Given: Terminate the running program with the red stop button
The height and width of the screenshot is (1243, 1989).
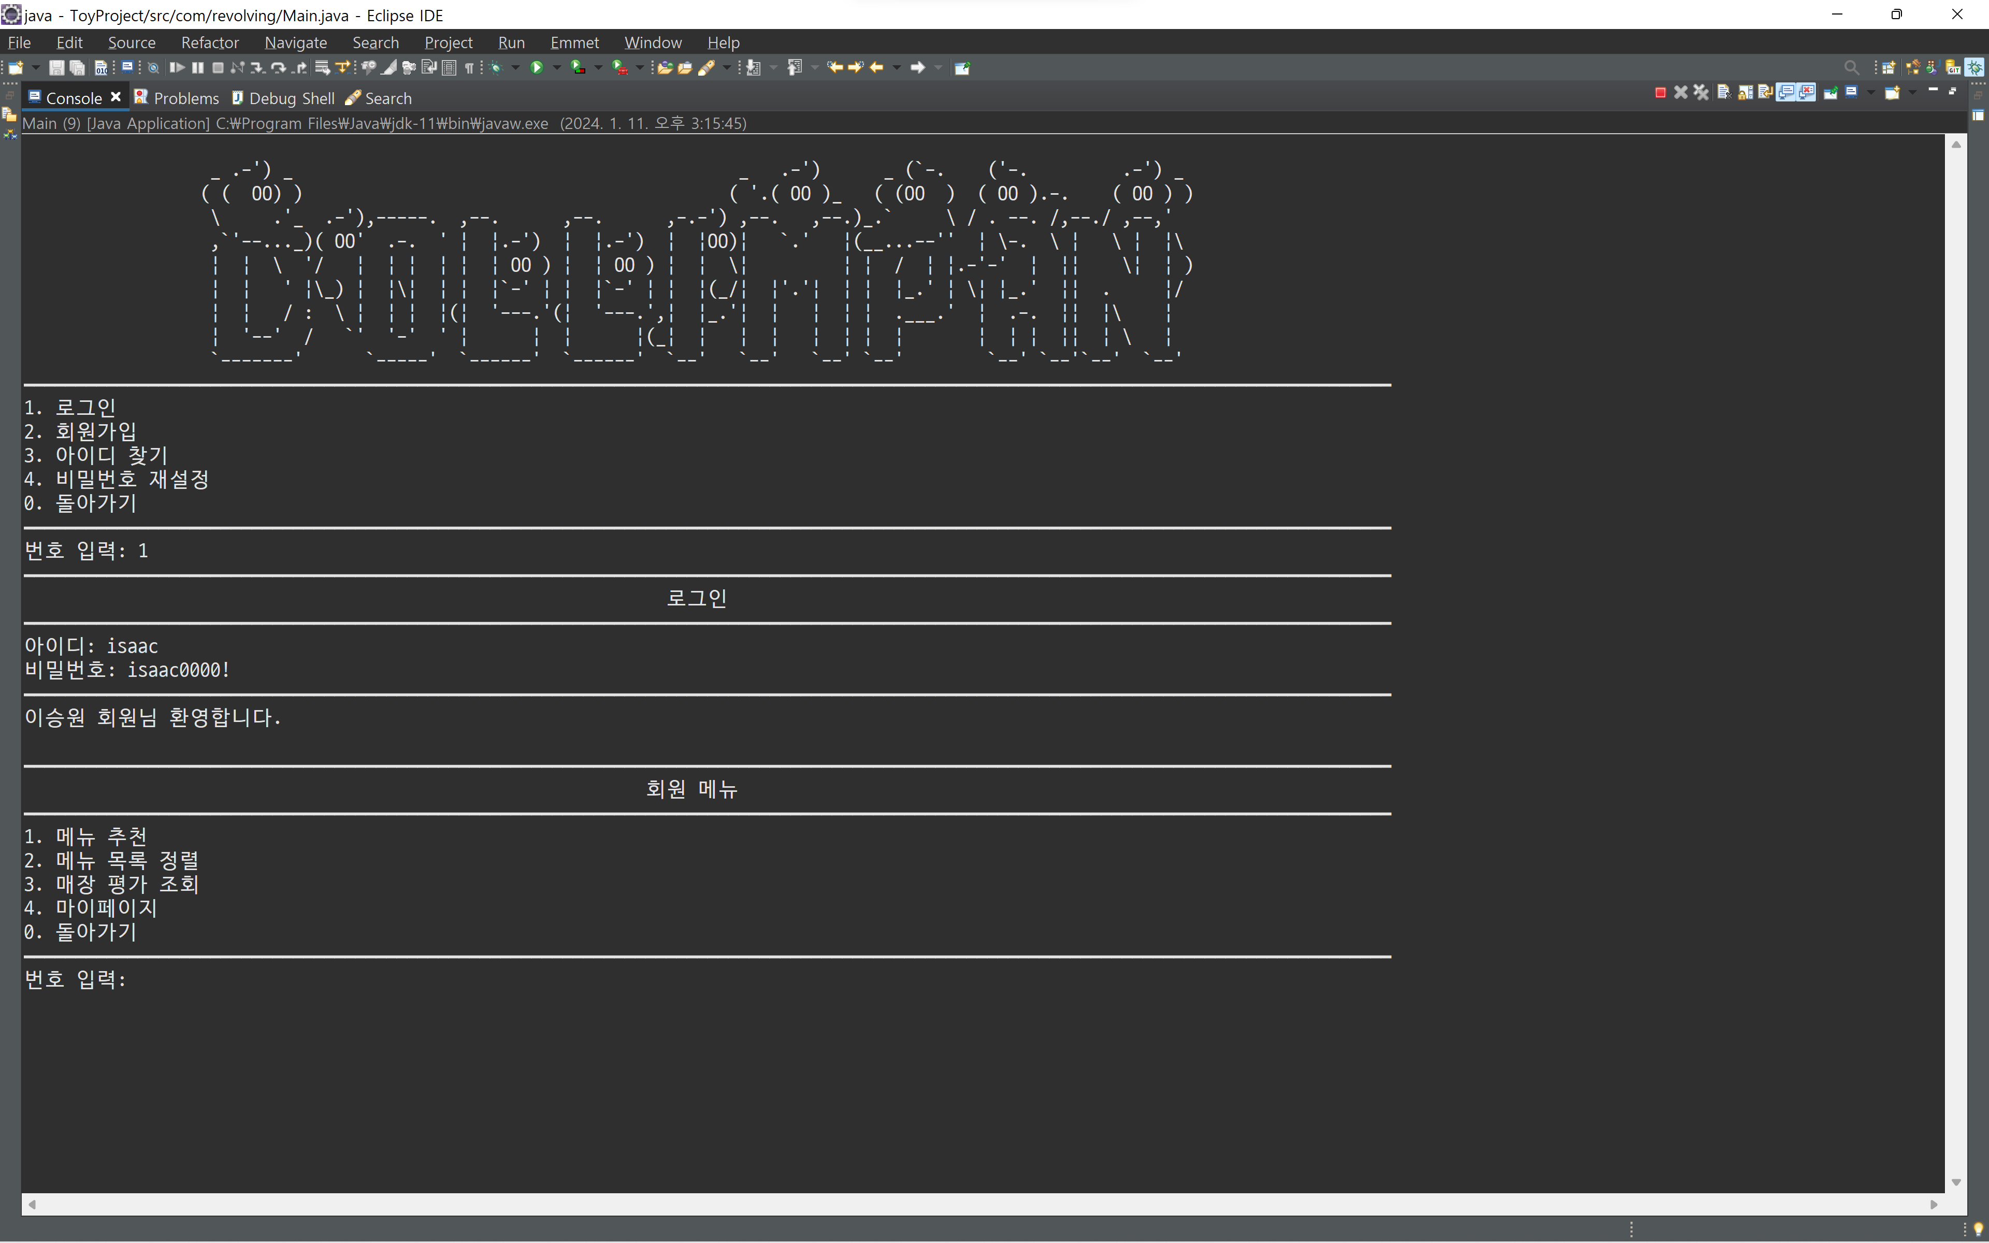Looking at the screenshot, I should point(1660,93).
